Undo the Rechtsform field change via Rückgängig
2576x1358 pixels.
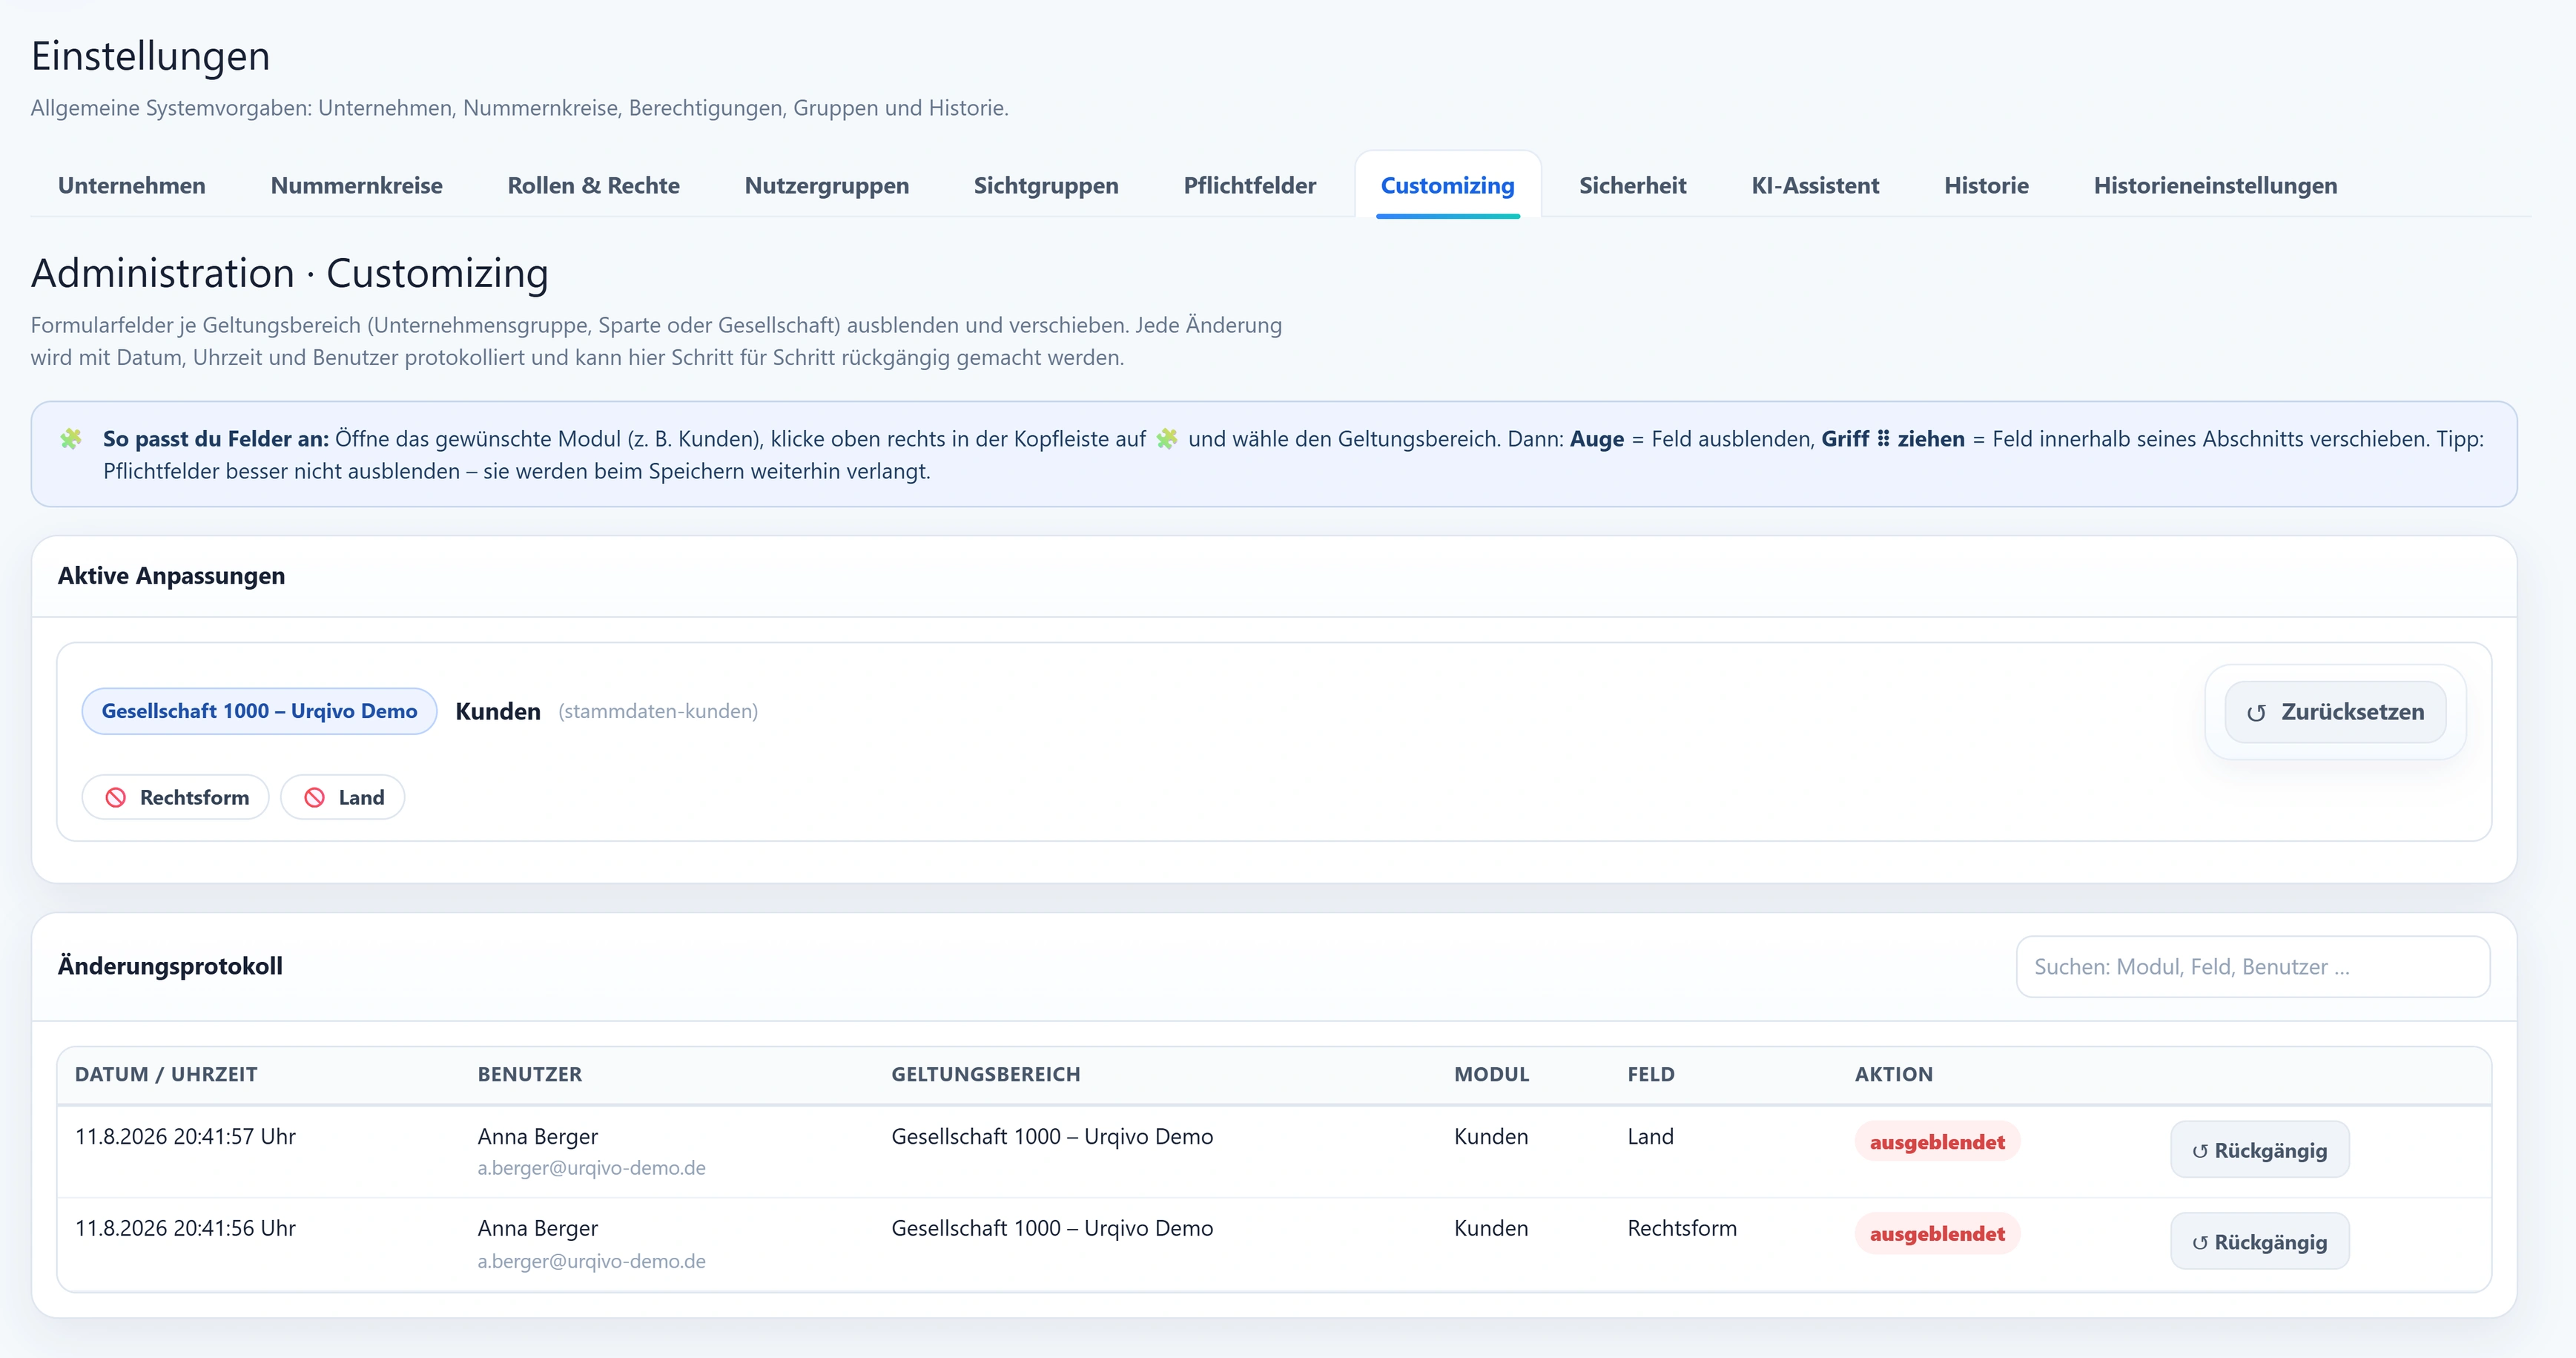[x=2259, y=1242]
